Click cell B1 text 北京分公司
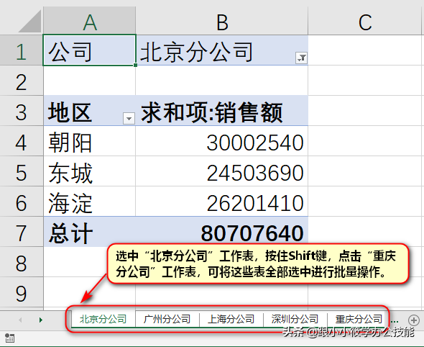 [x=197, y=52]
